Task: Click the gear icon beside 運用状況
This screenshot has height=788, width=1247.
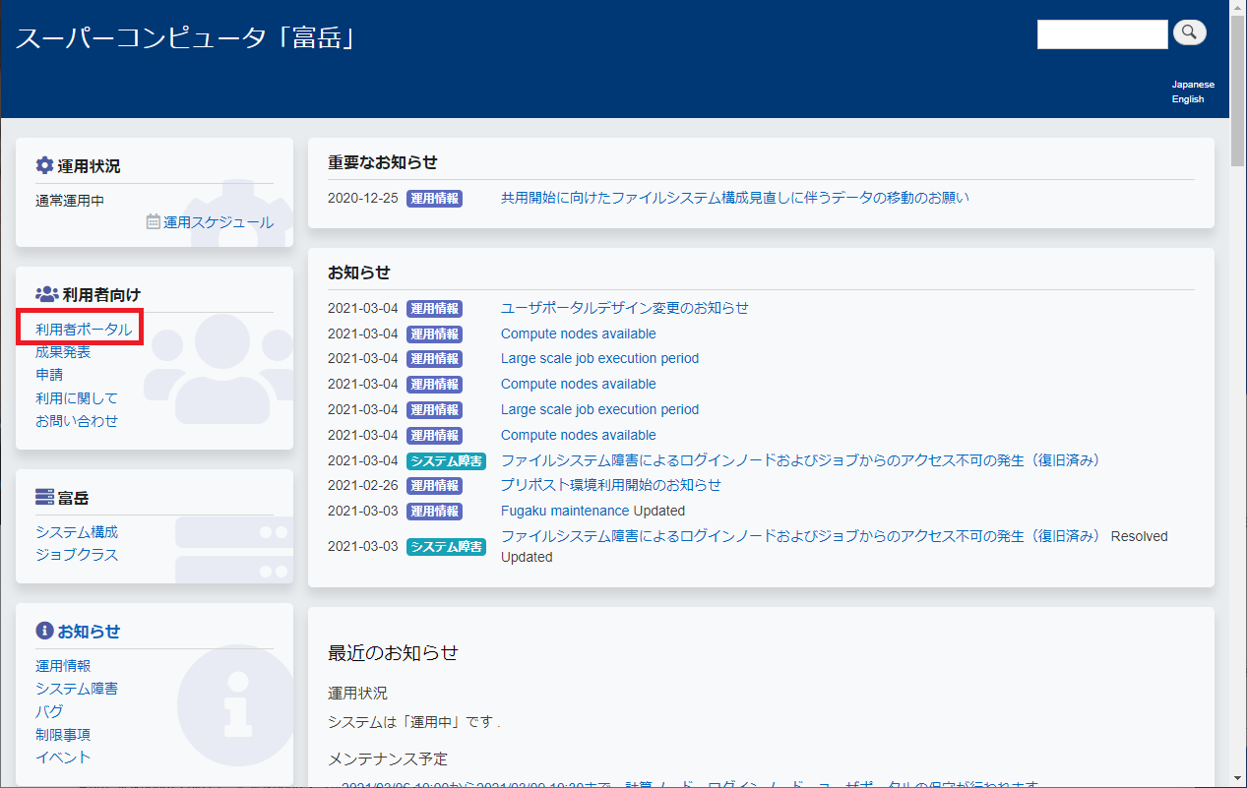Action: (44, 165)
